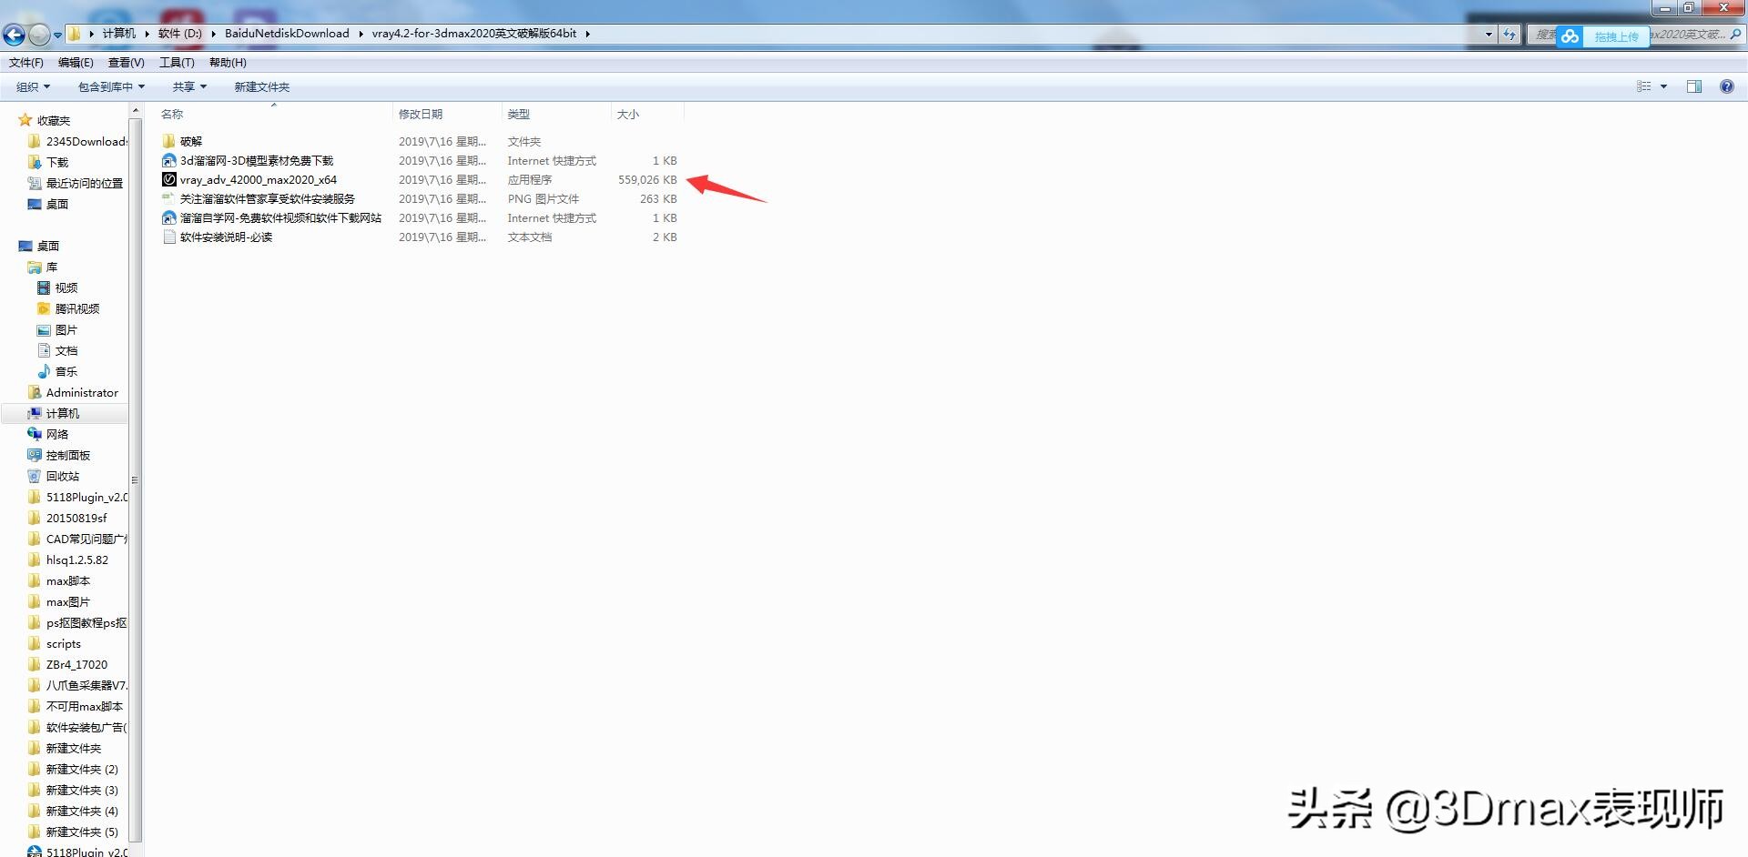Expand the 包含到库中 dropdown
This screenshot has height=857, width=1748.
[111, 87]
